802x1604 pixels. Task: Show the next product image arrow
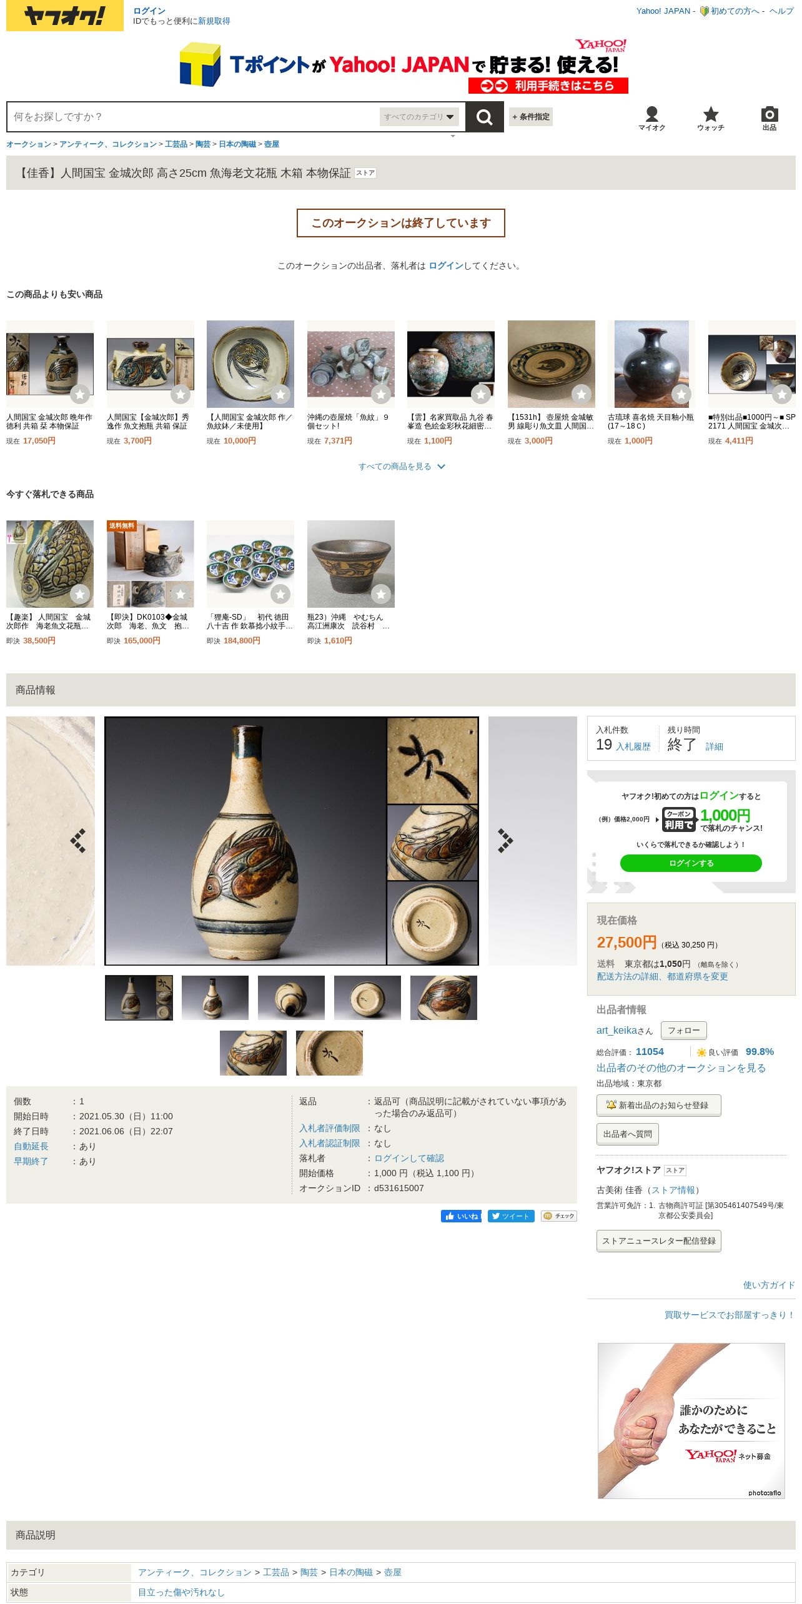click(x=505, y=841)
